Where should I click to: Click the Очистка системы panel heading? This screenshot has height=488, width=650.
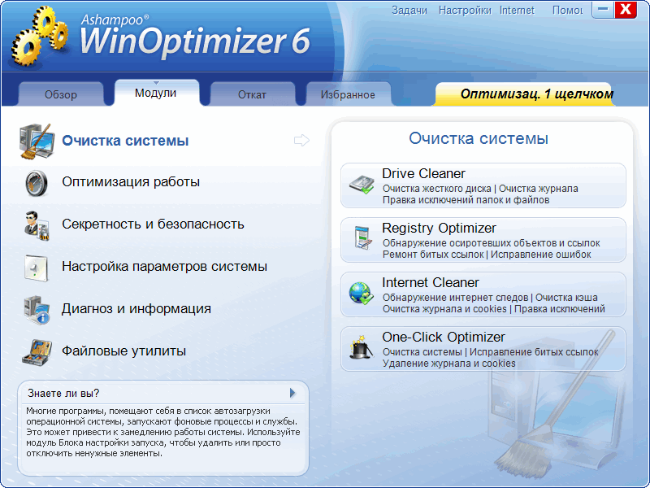click(x=479, y=138)
